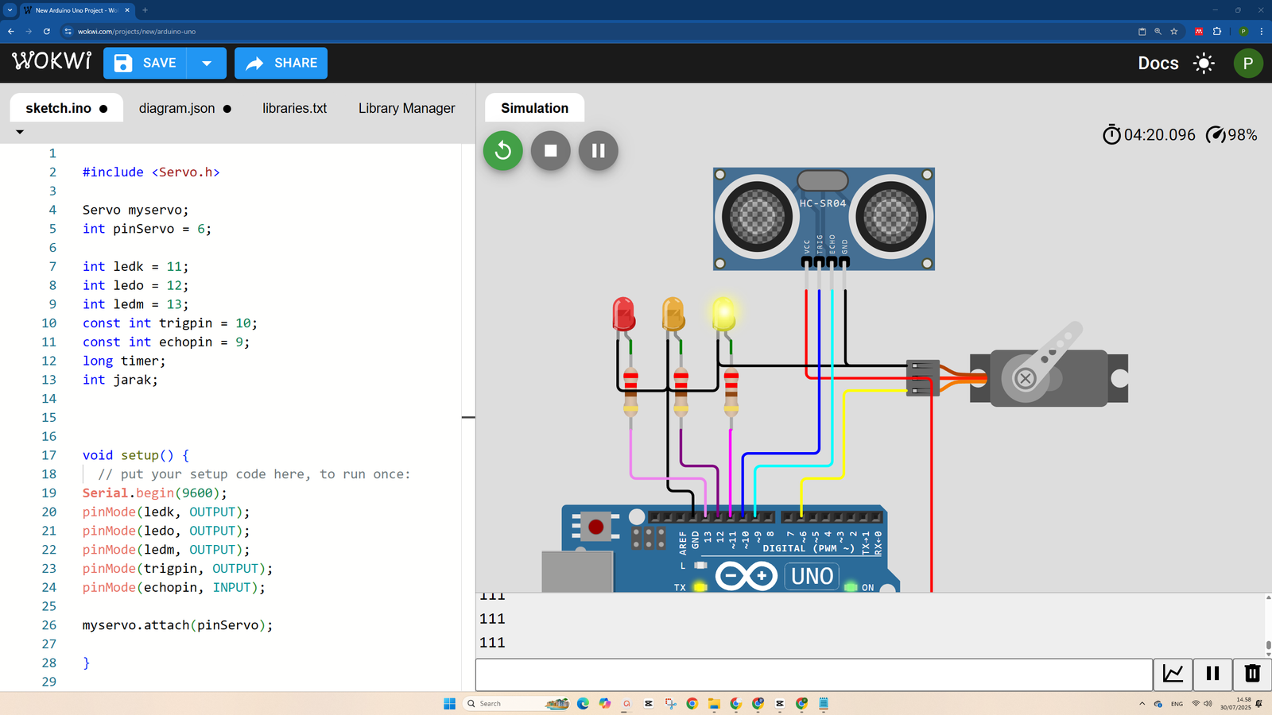Image resolution: width=1272 pixels, height=715 pixels.
Task: Open browser tab search dropdown
Action: tap(10, 10)
